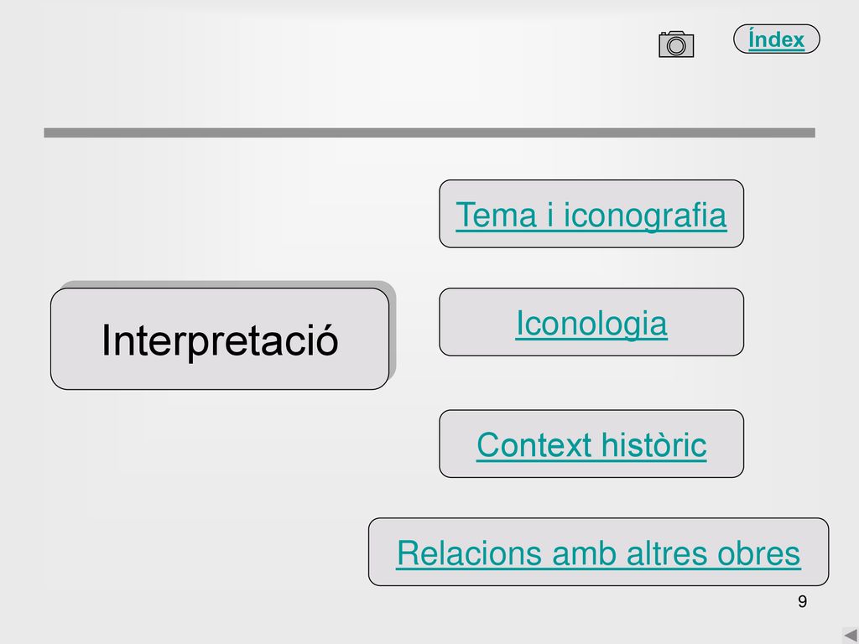859x644 pixels.
Task: Open the Índex link
Action: click(776, 39)
